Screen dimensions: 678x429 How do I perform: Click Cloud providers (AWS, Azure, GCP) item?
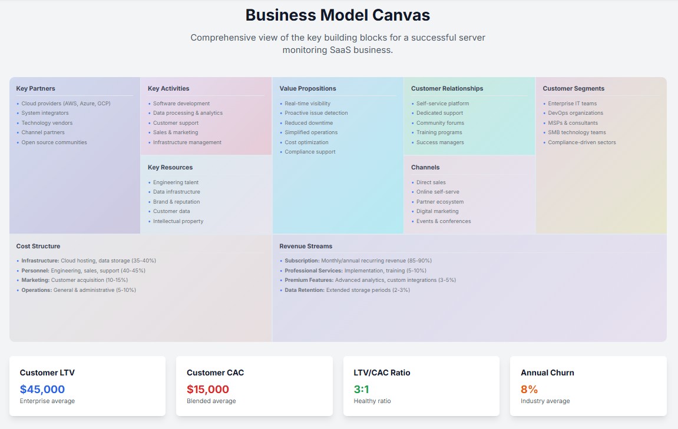(x=66, y=104)
